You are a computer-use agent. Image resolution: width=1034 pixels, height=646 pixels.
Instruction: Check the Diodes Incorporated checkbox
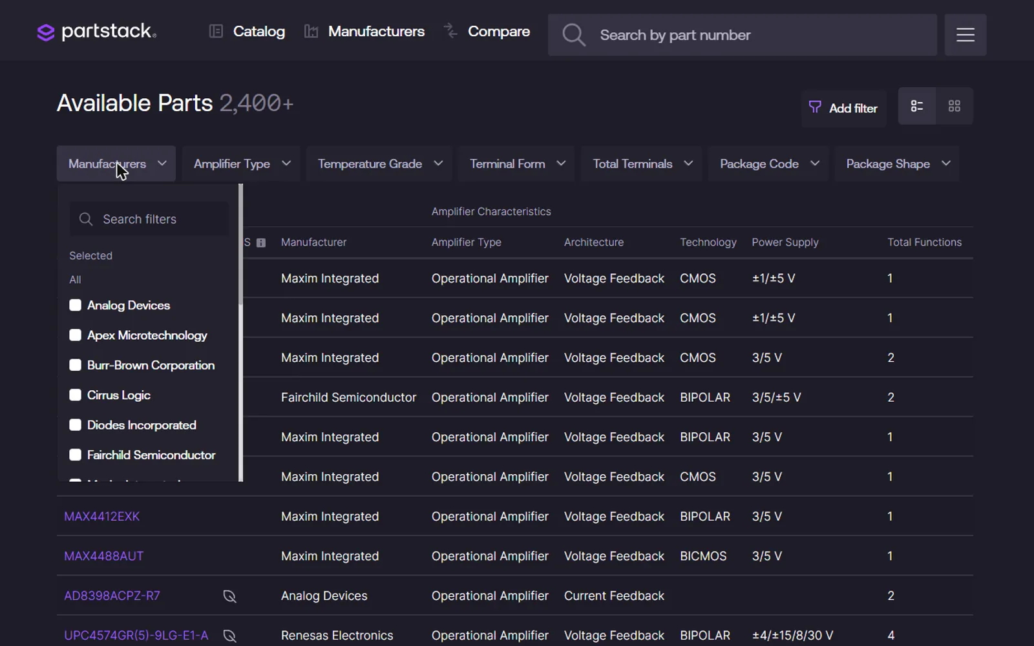point(76,425)
